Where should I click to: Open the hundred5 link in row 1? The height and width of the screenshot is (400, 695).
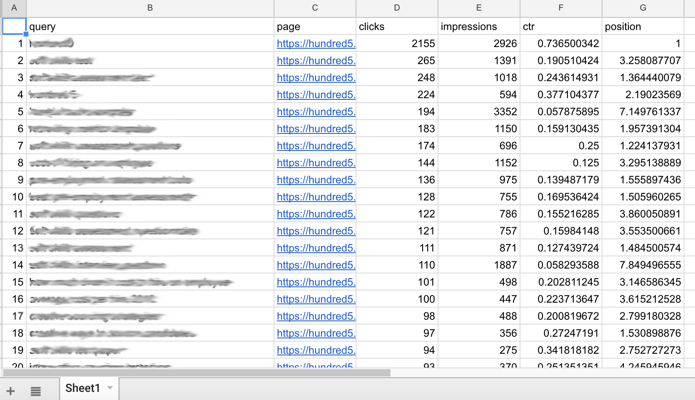tap(316, 43)
